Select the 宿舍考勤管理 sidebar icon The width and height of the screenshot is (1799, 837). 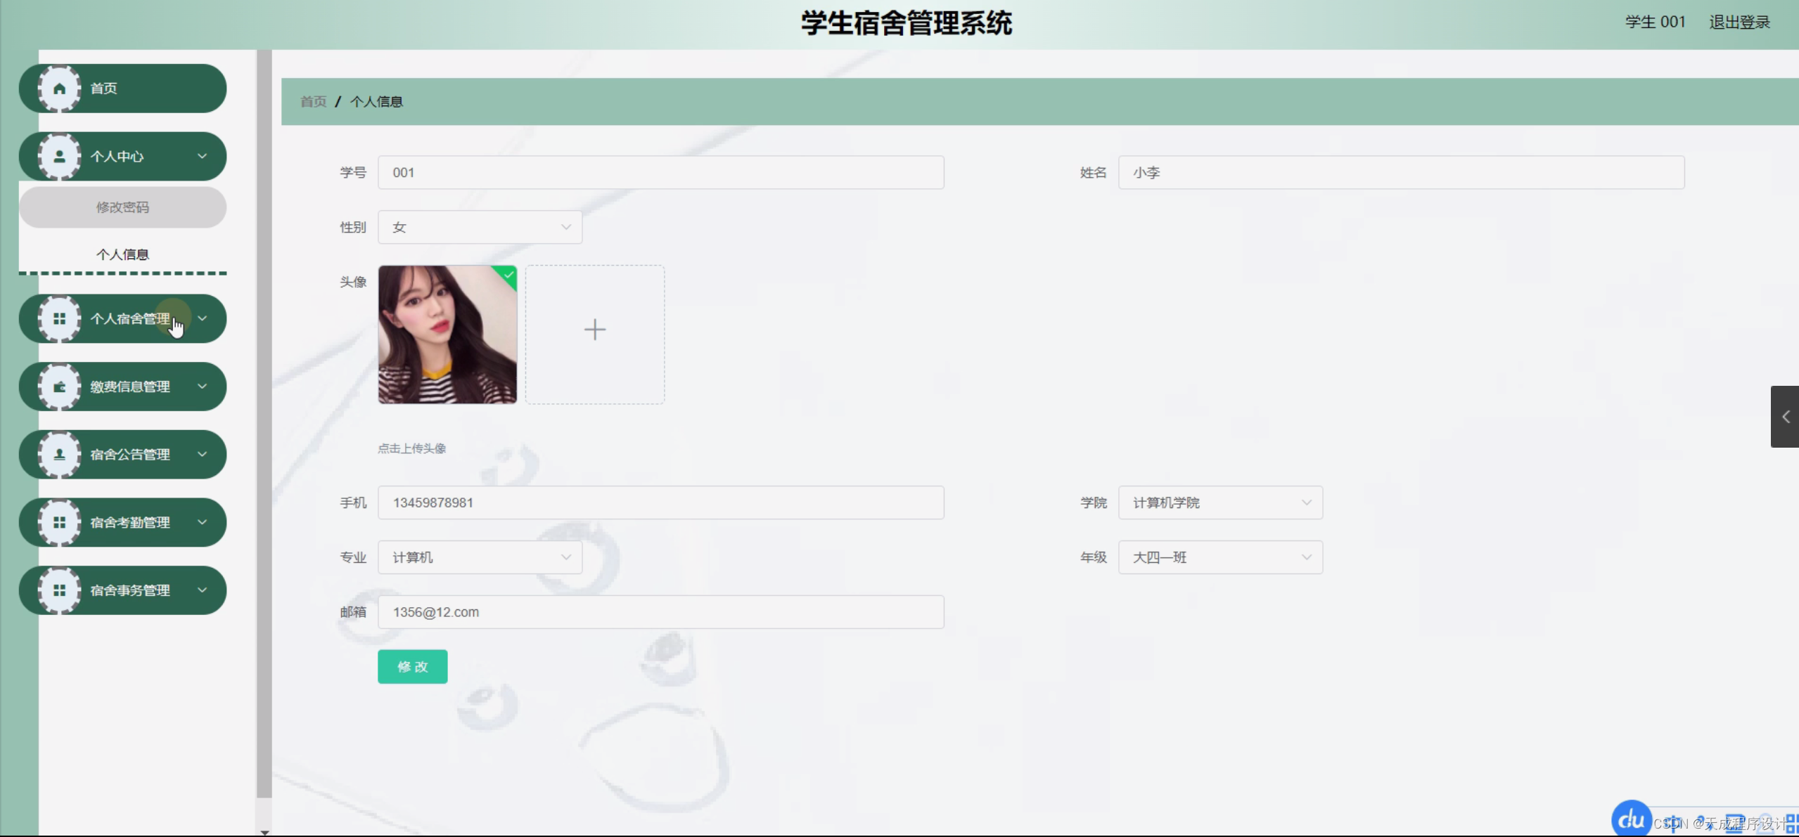(x=59, y=521)
